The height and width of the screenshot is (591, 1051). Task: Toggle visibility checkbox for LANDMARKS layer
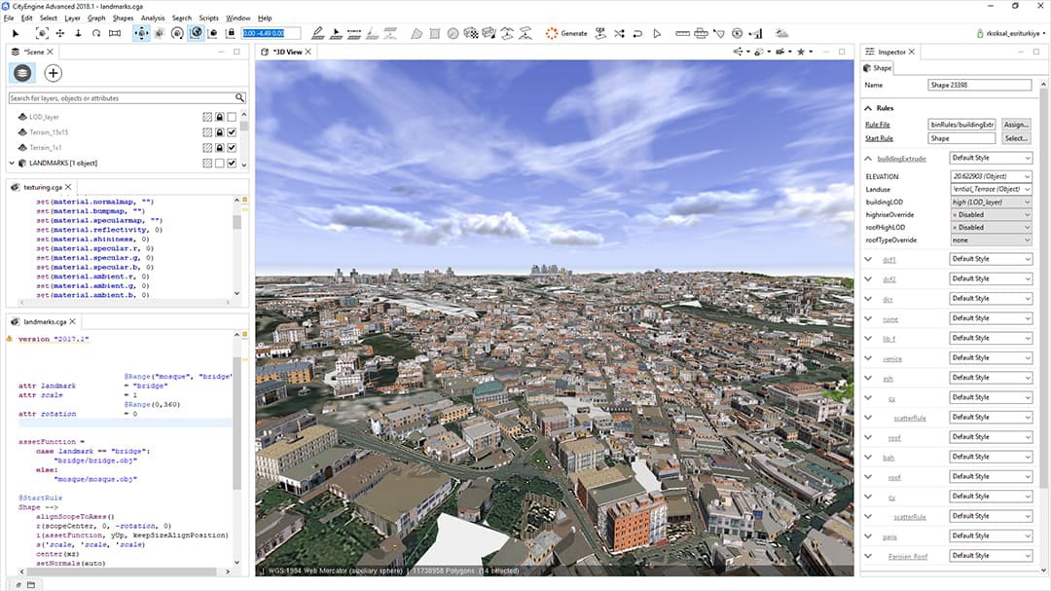(232, 163)
